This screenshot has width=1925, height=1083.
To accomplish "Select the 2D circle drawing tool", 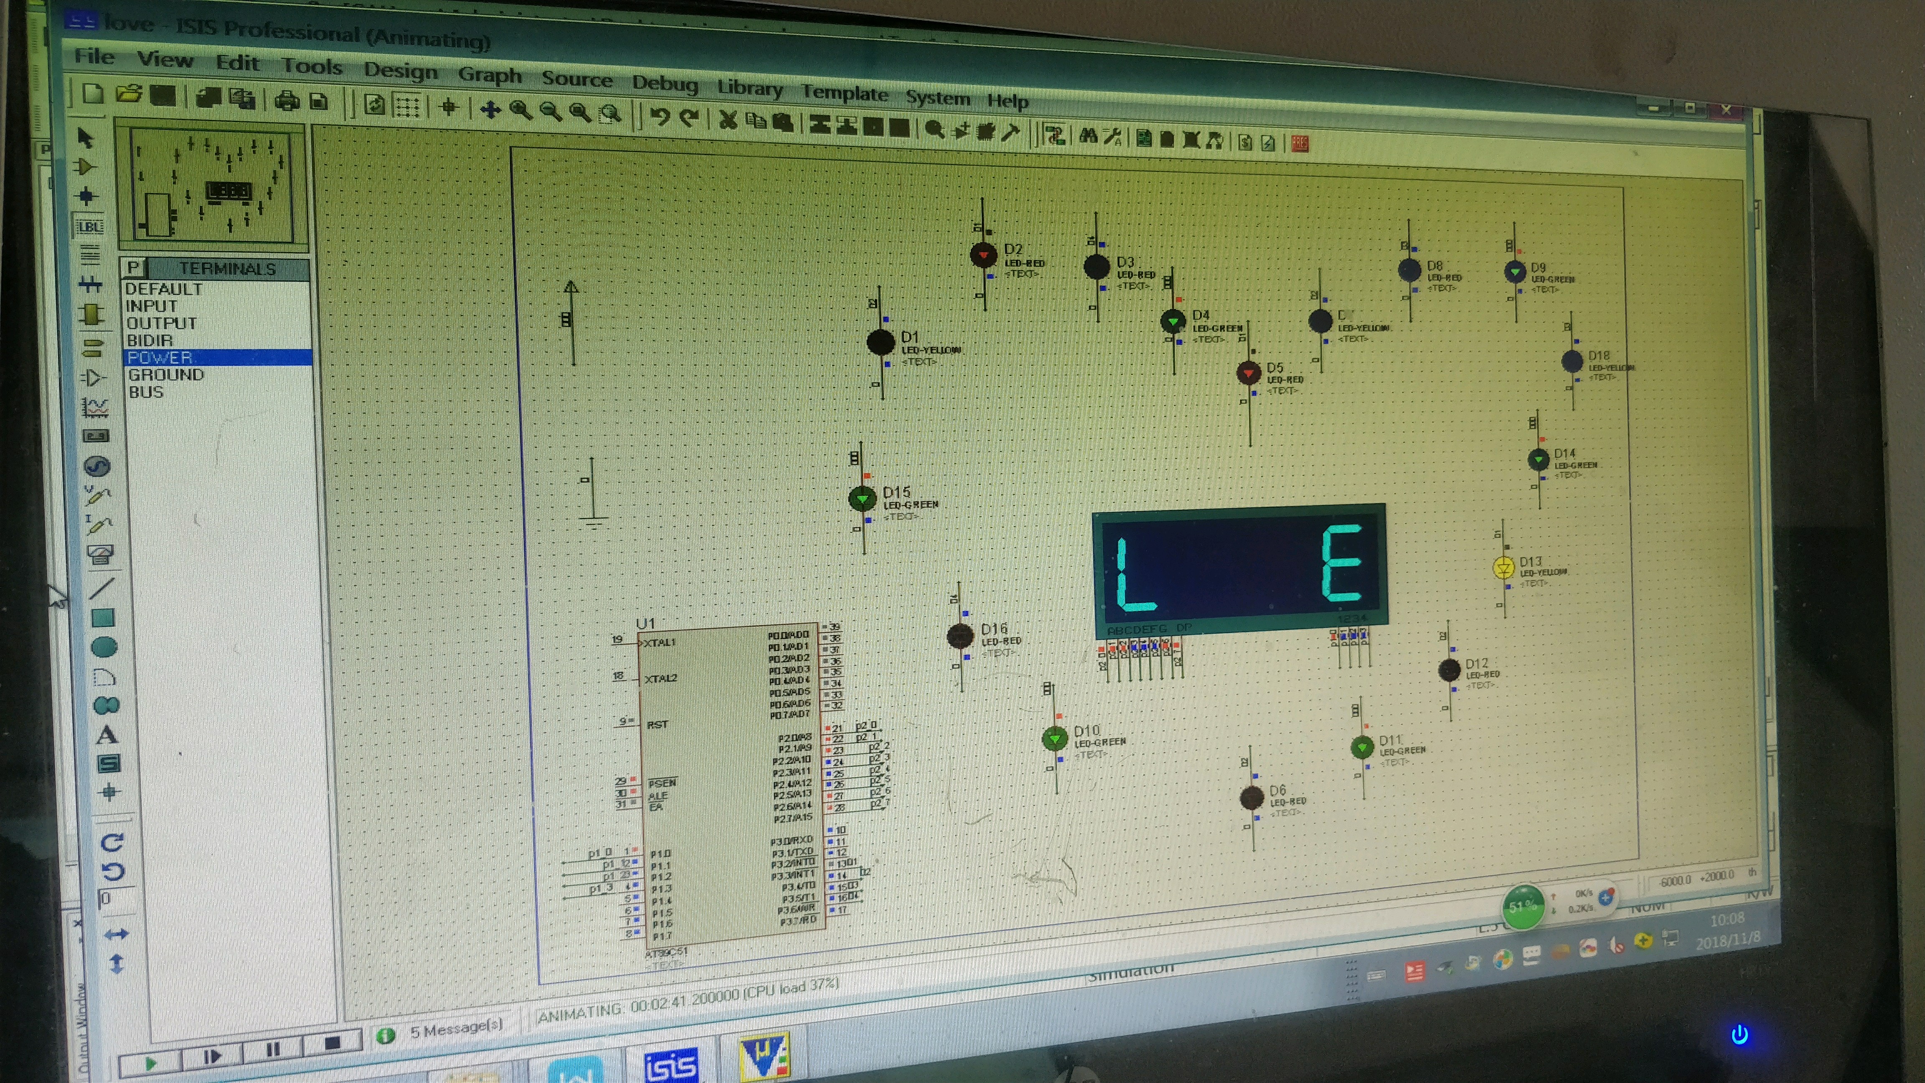I will [104, 646].
